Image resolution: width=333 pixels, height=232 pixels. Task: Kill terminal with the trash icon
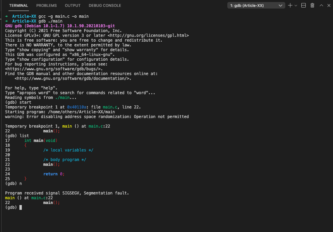tap(312, 5)
